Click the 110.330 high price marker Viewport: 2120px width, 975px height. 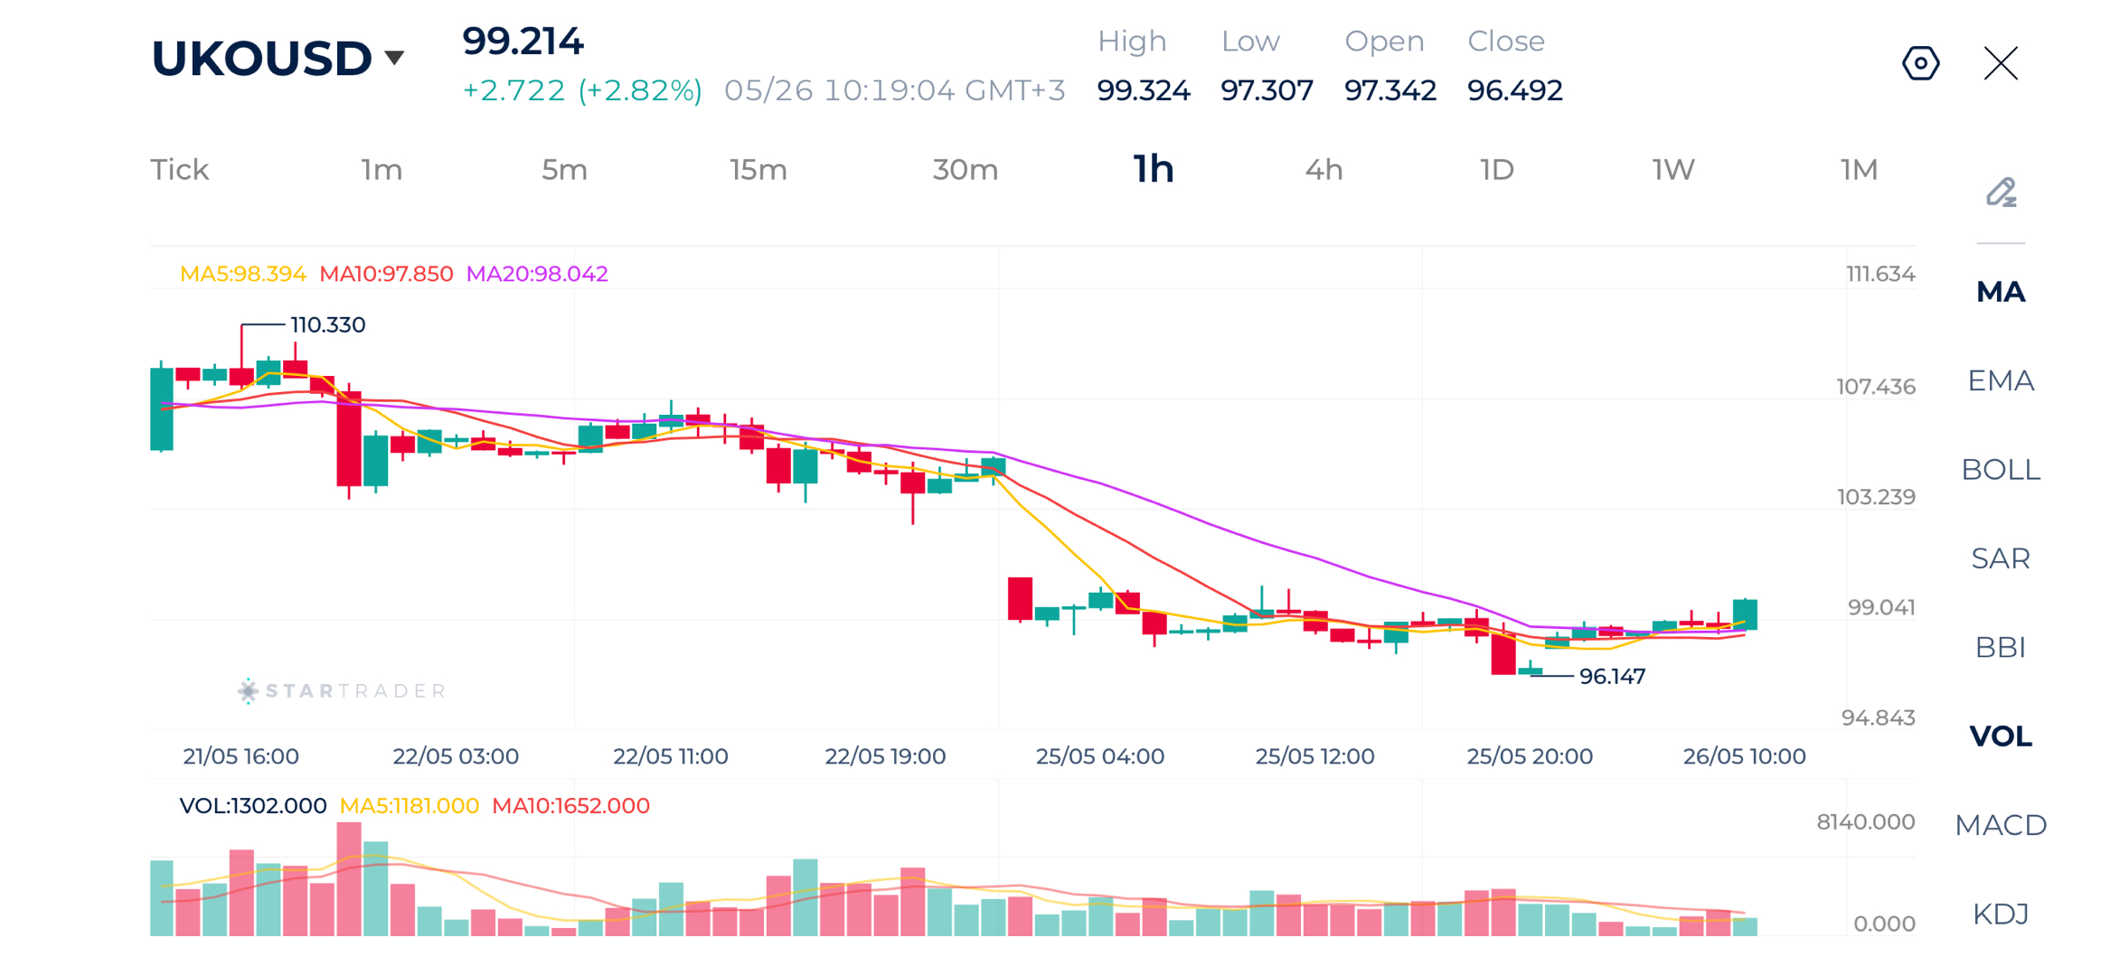pyautogui.click(x=327, y=324)
